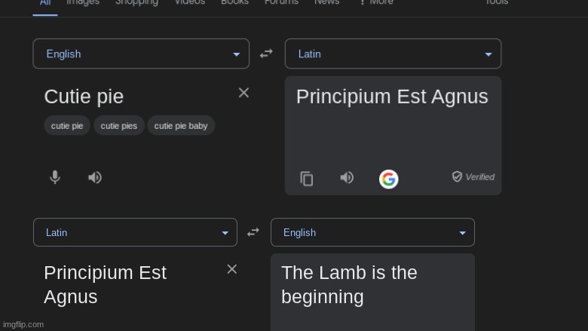Select the cutie pie suggestion chip

pyautogui.click(x=67, y=126)
